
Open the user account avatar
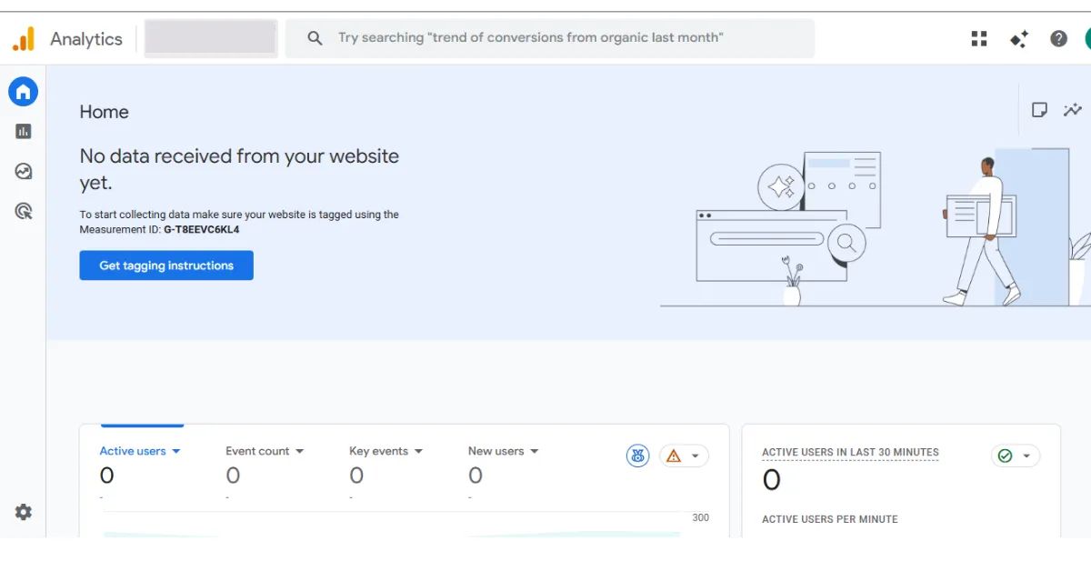point(1087,38)
